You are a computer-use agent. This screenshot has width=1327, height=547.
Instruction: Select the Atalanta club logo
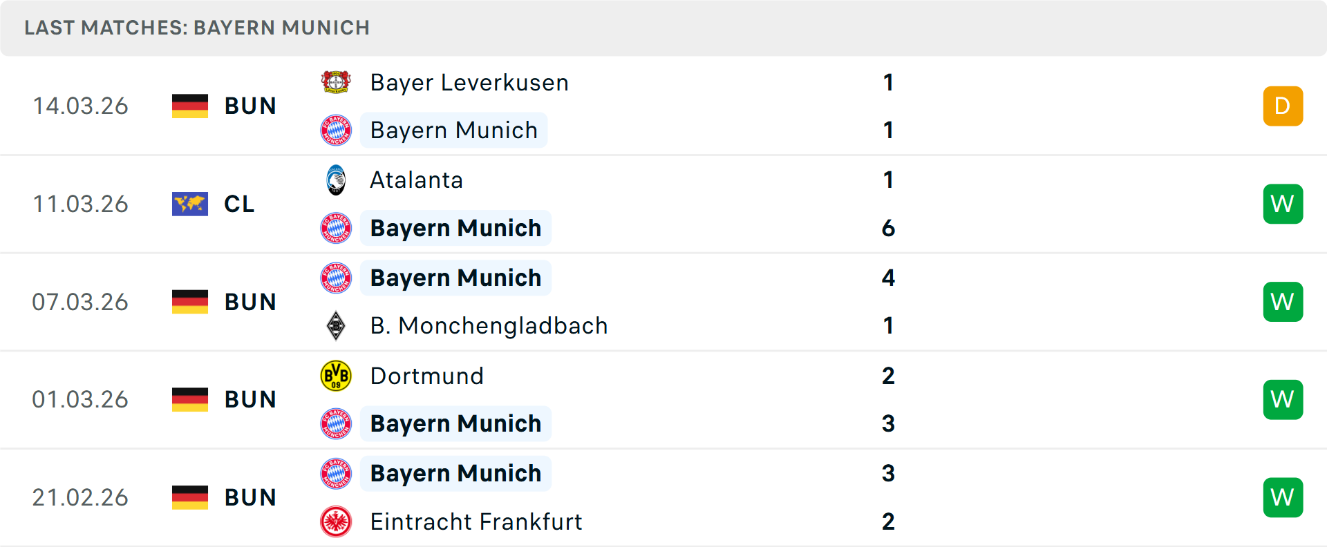coord(336,179)
